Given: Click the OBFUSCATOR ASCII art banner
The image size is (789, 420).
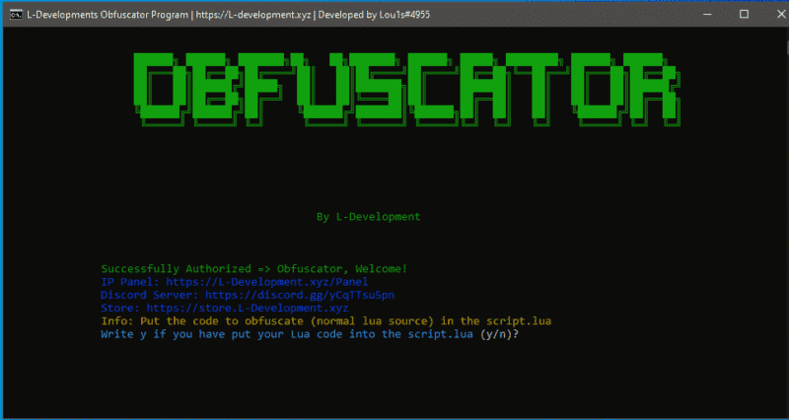Looking at the screenshot, I should [407, 89].
